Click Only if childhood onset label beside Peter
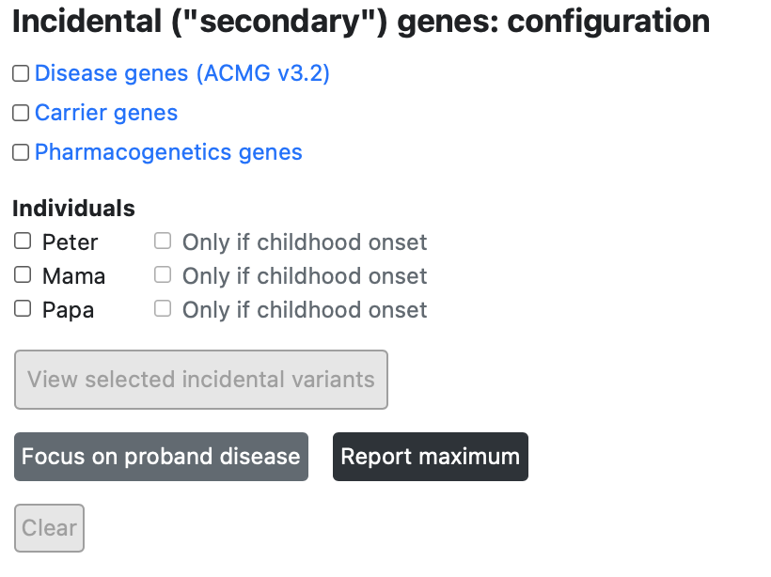Viewport: 771px width, 577px height. [305, 242]
